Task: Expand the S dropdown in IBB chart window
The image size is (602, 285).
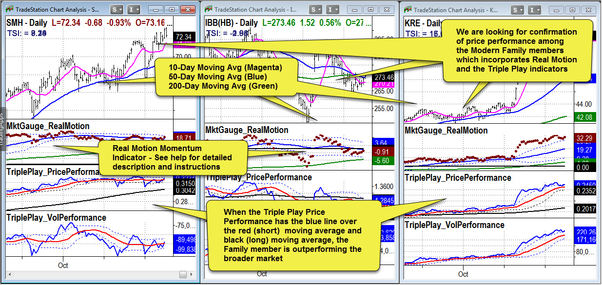Action: coord(316,9)
